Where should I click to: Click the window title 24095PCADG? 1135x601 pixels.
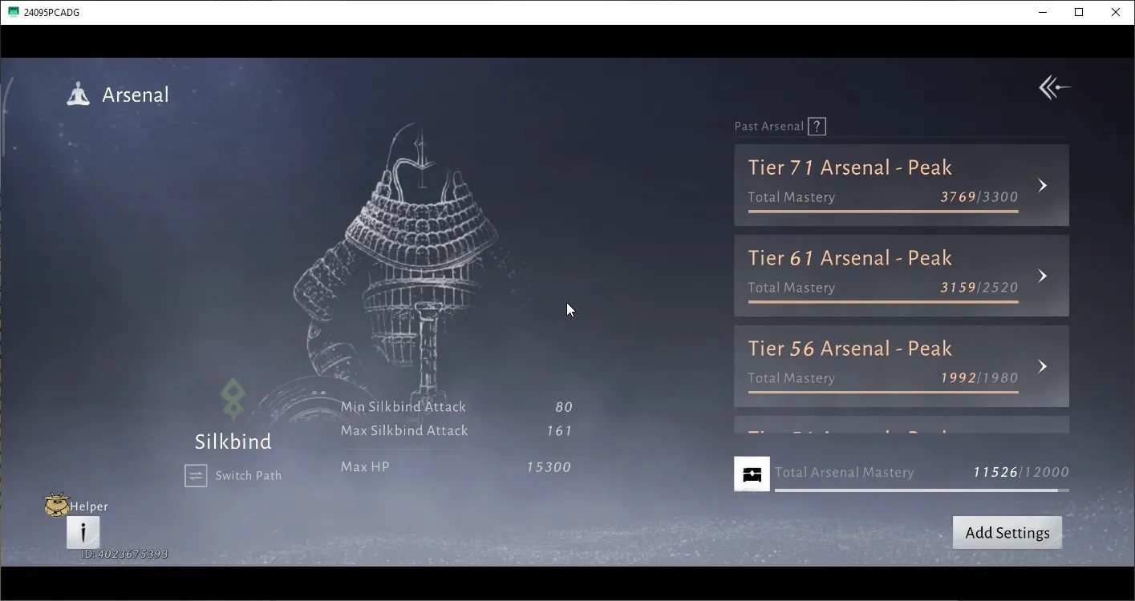tap(51, 12)
